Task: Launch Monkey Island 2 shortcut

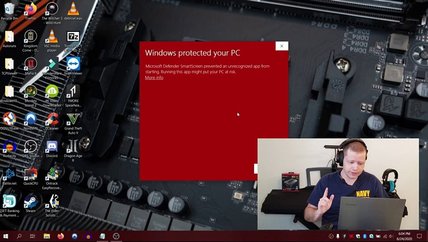Action: [31, 96]
